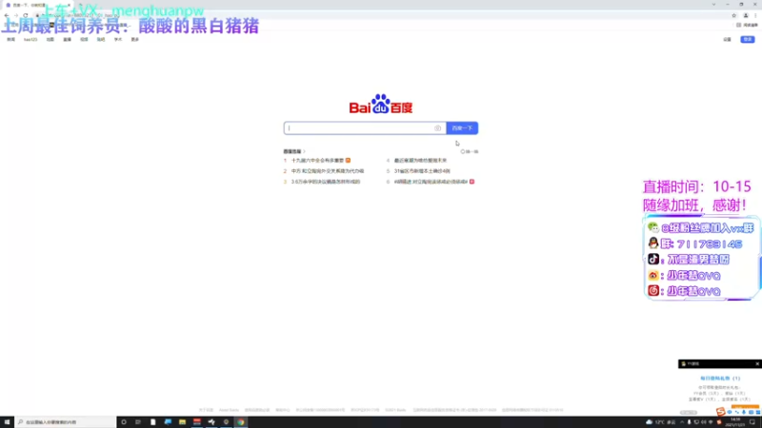
Task: Click the blue 登录 login button
Action: (748, 39)
